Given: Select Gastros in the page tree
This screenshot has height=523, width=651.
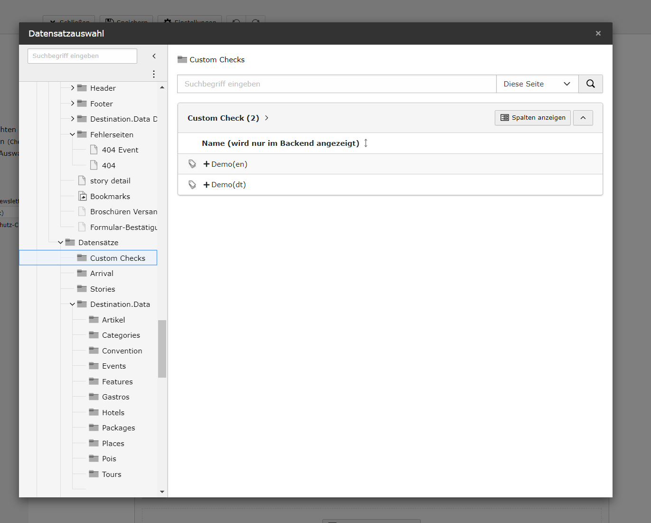Looking at the screenshot, I should (115, 397).
